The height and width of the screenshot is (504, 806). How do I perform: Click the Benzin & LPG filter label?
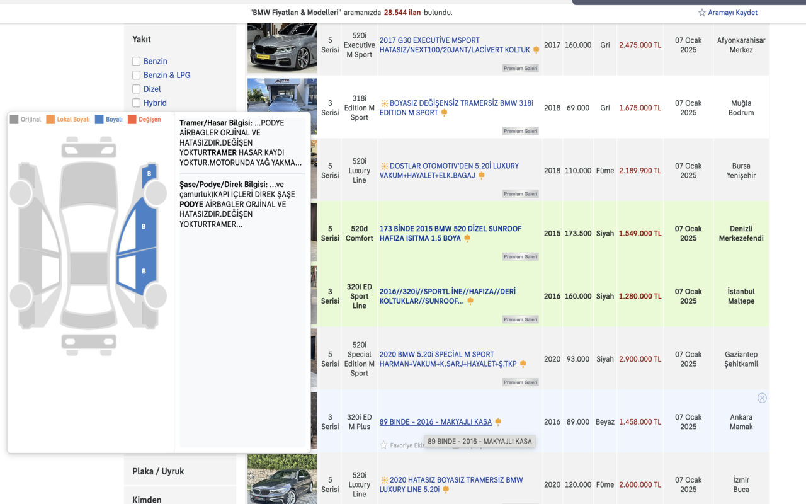(167, 75)
